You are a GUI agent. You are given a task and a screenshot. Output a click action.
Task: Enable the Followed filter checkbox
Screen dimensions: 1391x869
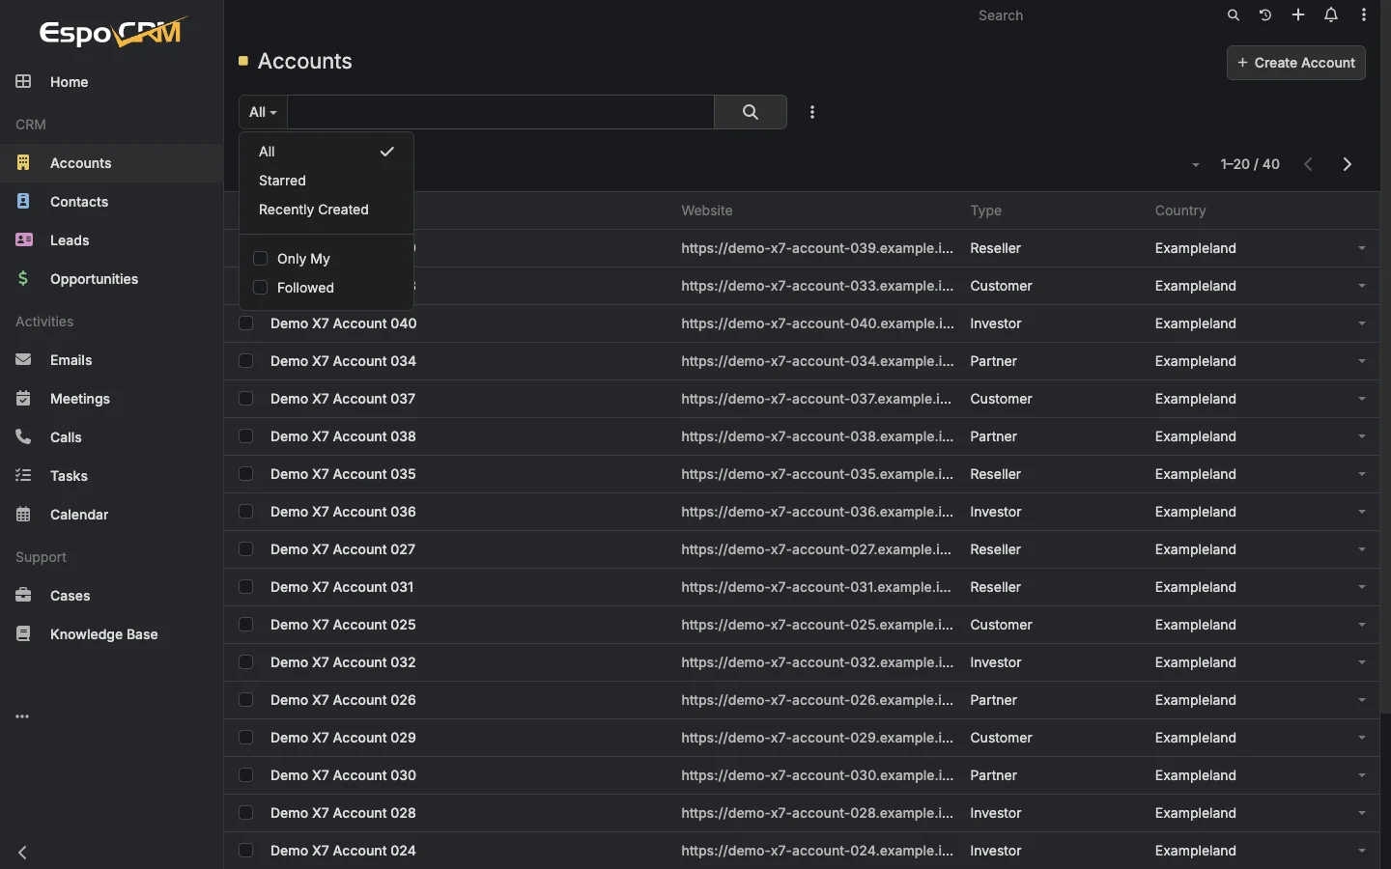[x=260, y=288]
